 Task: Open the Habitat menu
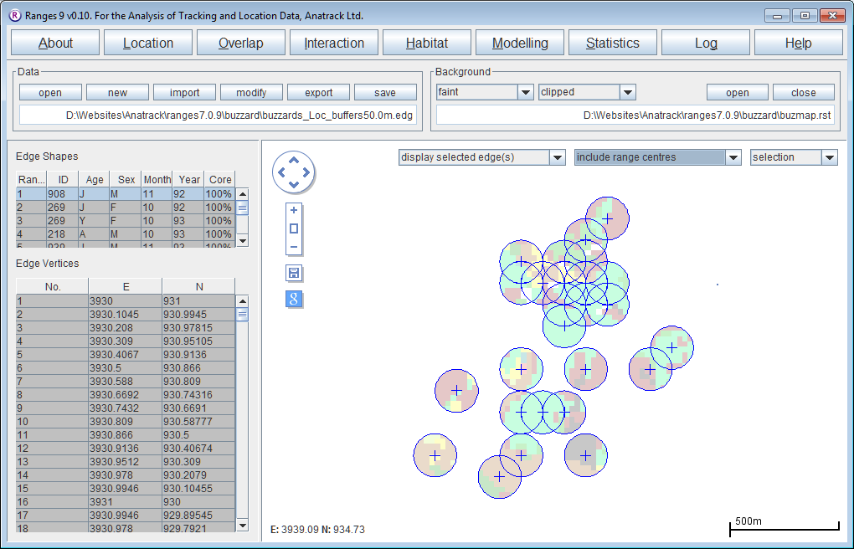427,44
